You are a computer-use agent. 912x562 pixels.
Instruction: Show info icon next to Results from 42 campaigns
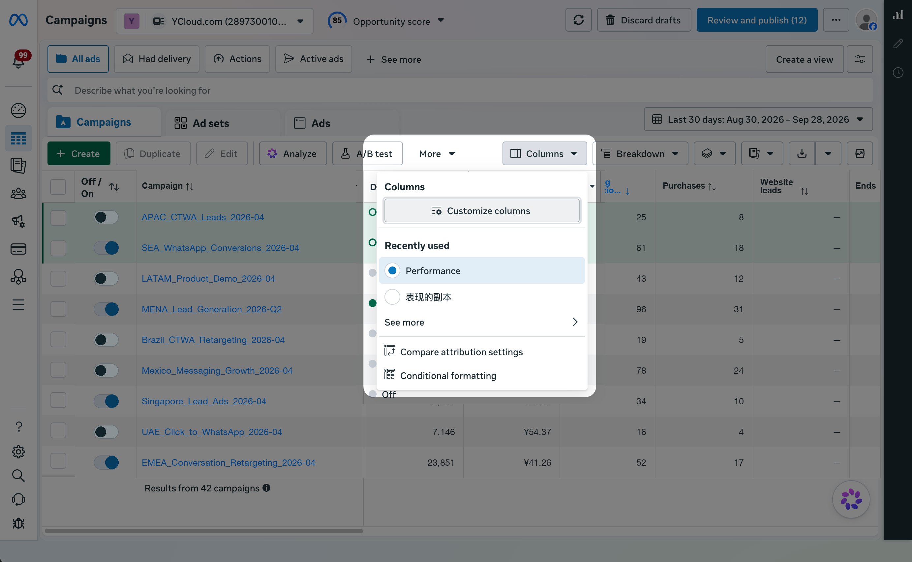(266, 488)
